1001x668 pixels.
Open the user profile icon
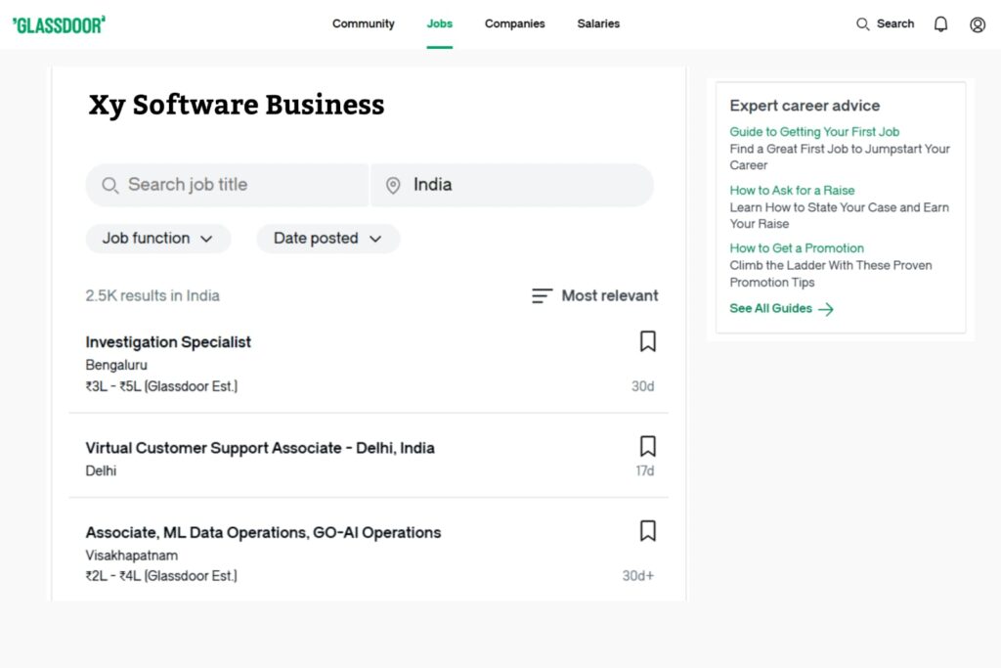click(977, 24)
